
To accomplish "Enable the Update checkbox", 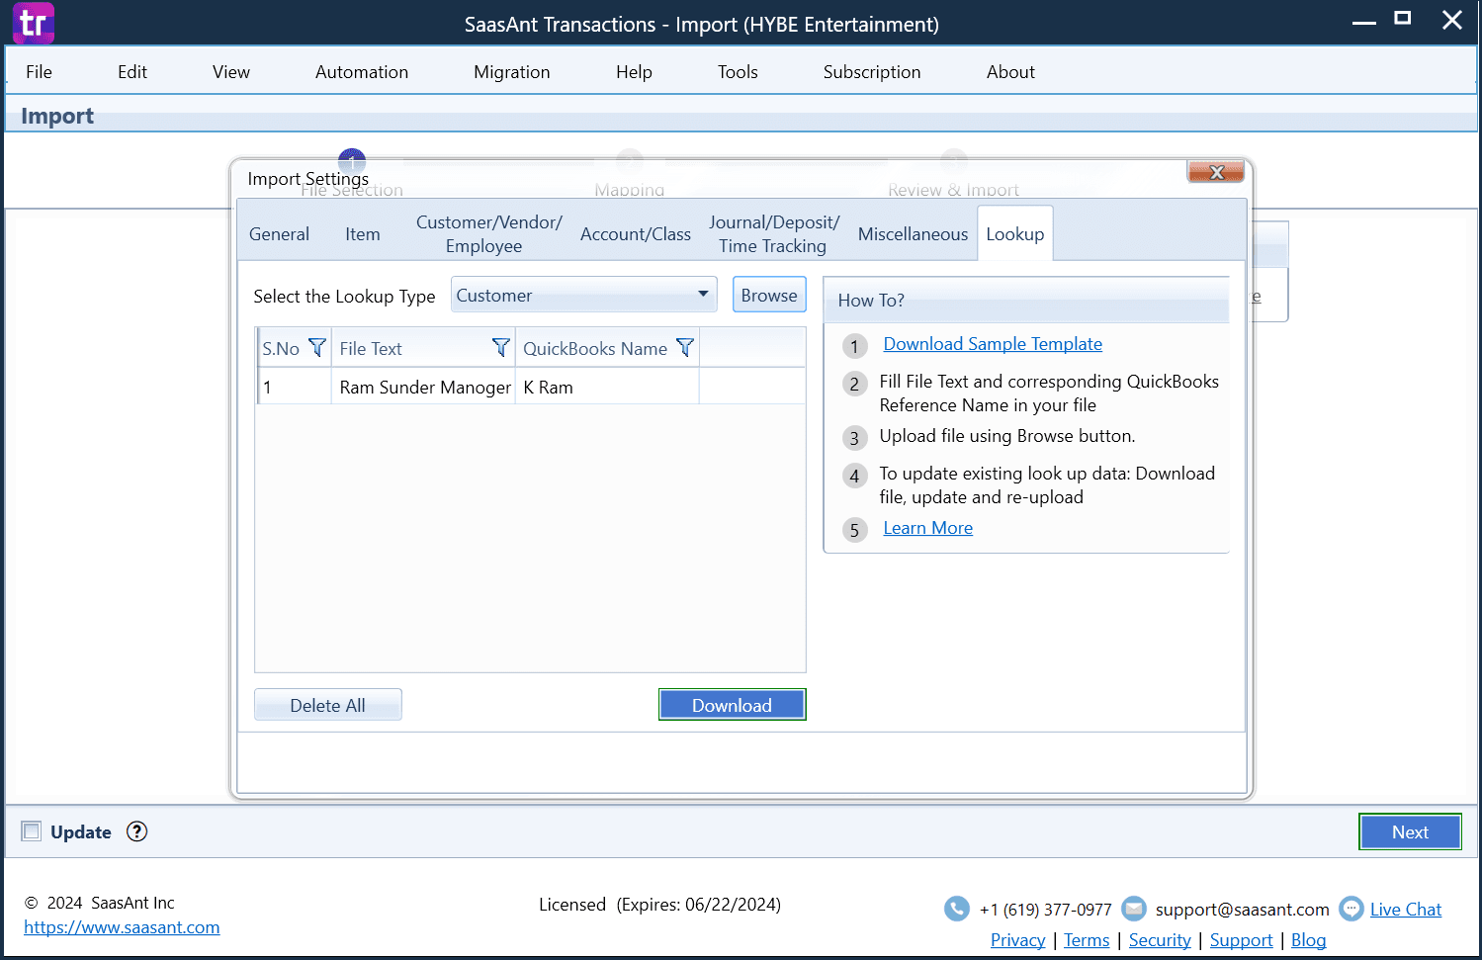I will pyautogui.click(x=32, y=831).
